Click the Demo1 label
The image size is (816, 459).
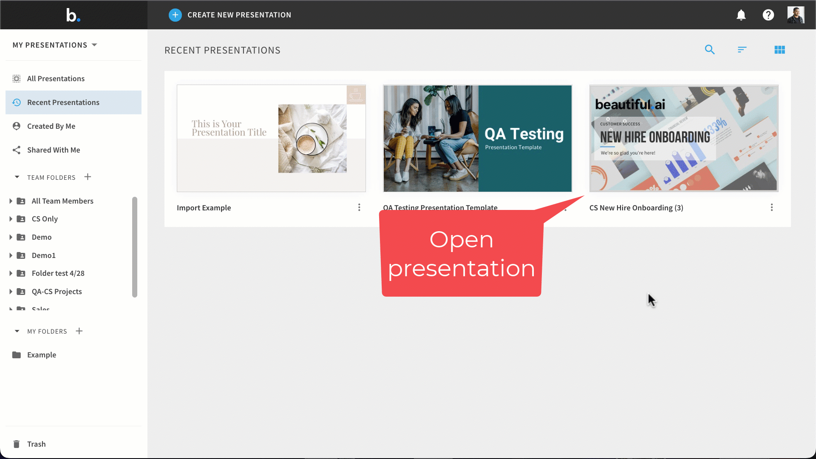44,255
